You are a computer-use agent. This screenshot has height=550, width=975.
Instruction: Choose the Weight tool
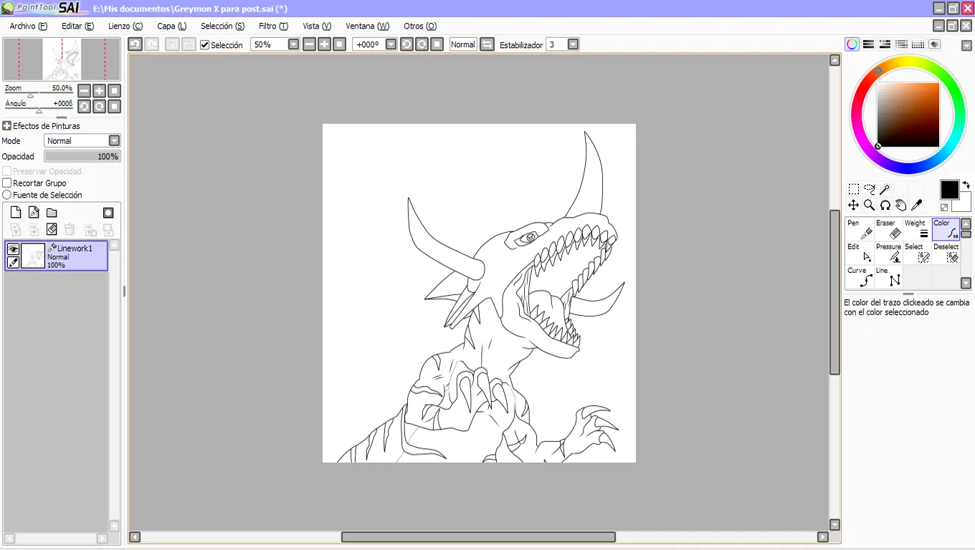917,229
